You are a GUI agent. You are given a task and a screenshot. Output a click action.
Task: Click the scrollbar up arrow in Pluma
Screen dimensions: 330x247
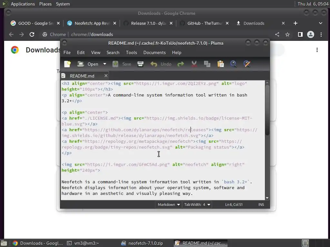[267, 82]
